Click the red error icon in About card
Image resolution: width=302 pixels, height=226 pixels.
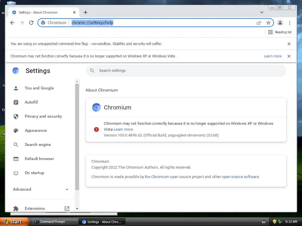pos(96,129)
